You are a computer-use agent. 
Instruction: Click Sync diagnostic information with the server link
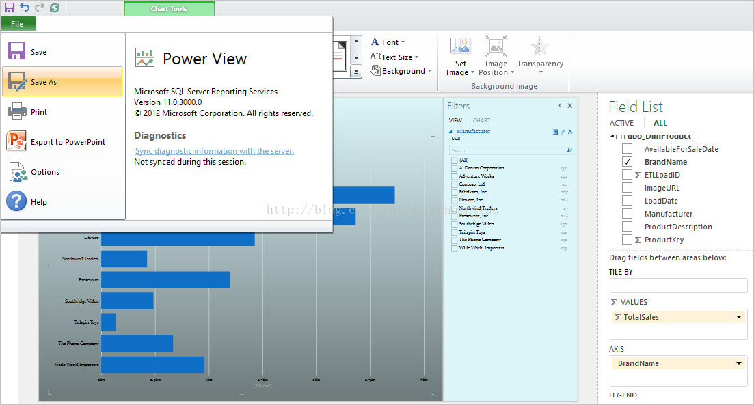coord(215,151)
